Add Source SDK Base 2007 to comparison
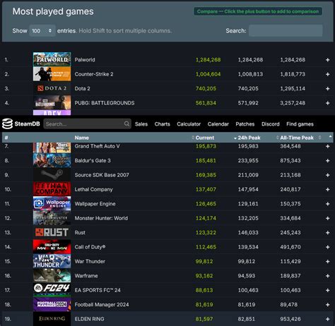The width and height of the screenshot is (335, 326). pos(327,175)
